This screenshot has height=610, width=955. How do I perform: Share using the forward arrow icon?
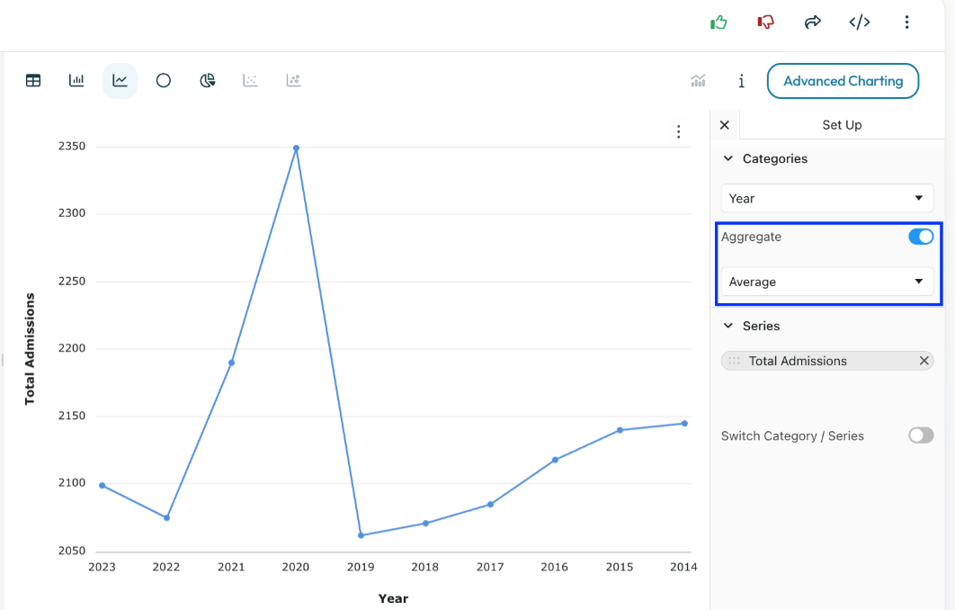click(813, 22)
